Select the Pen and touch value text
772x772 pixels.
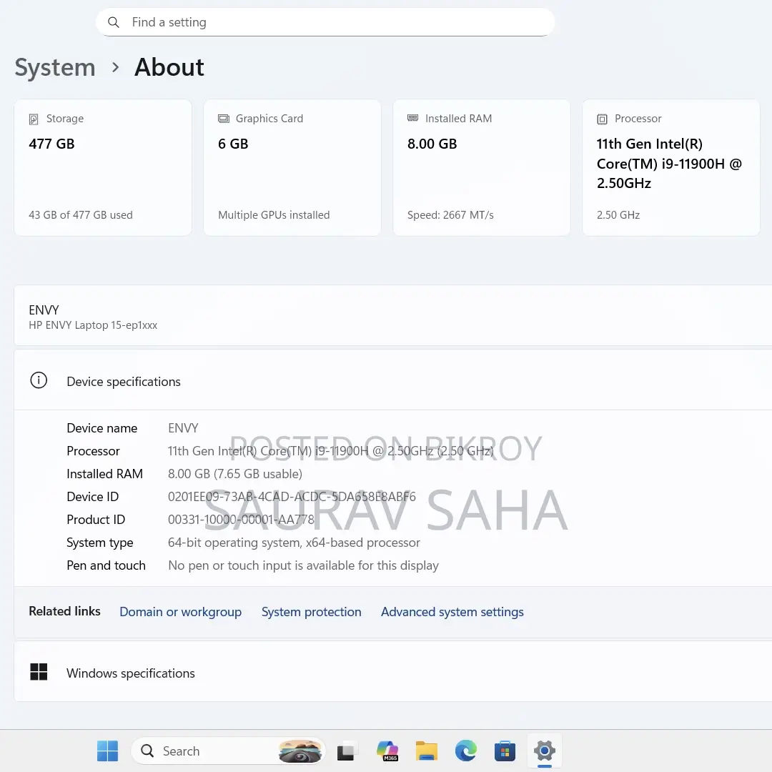coord(303,565)
